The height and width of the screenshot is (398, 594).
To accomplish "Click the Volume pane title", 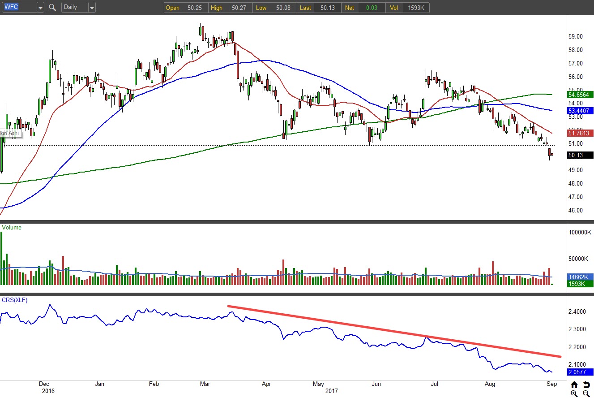I will pyautogui.click(x=12, y=228).
